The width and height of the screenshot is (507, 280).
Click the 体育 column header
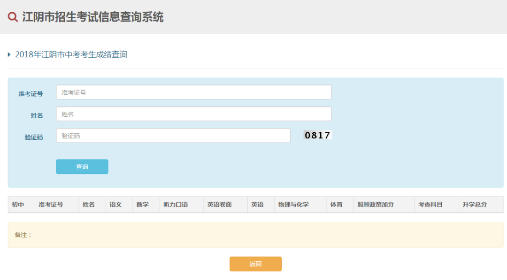click(336, 205)
